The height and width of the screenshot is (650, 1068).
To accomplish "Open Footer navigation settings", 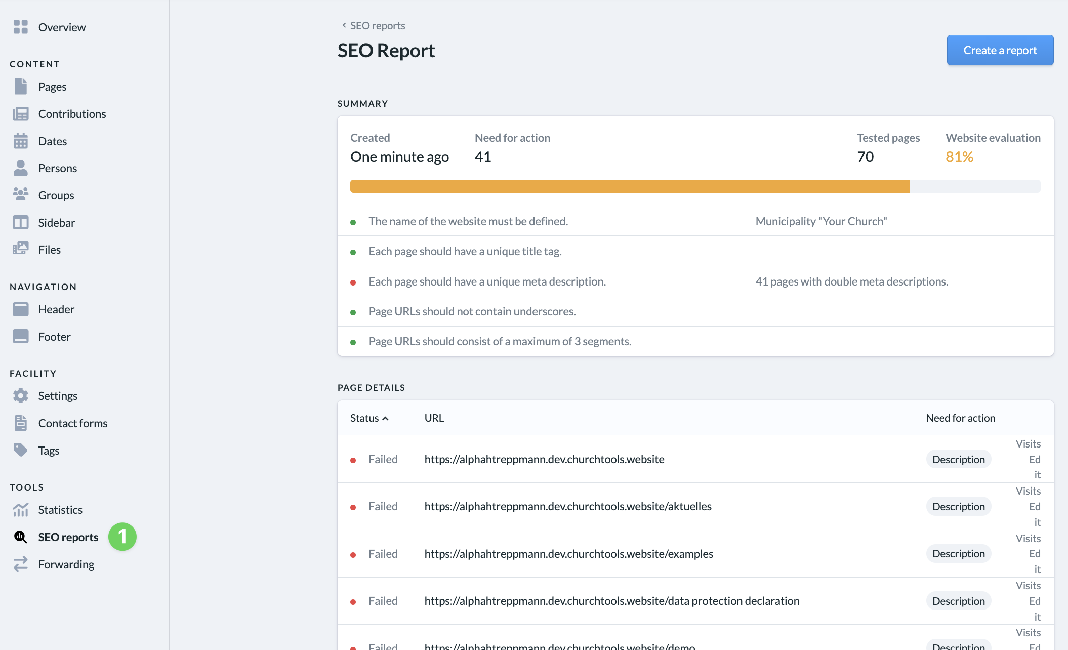I will click(55, 337).
